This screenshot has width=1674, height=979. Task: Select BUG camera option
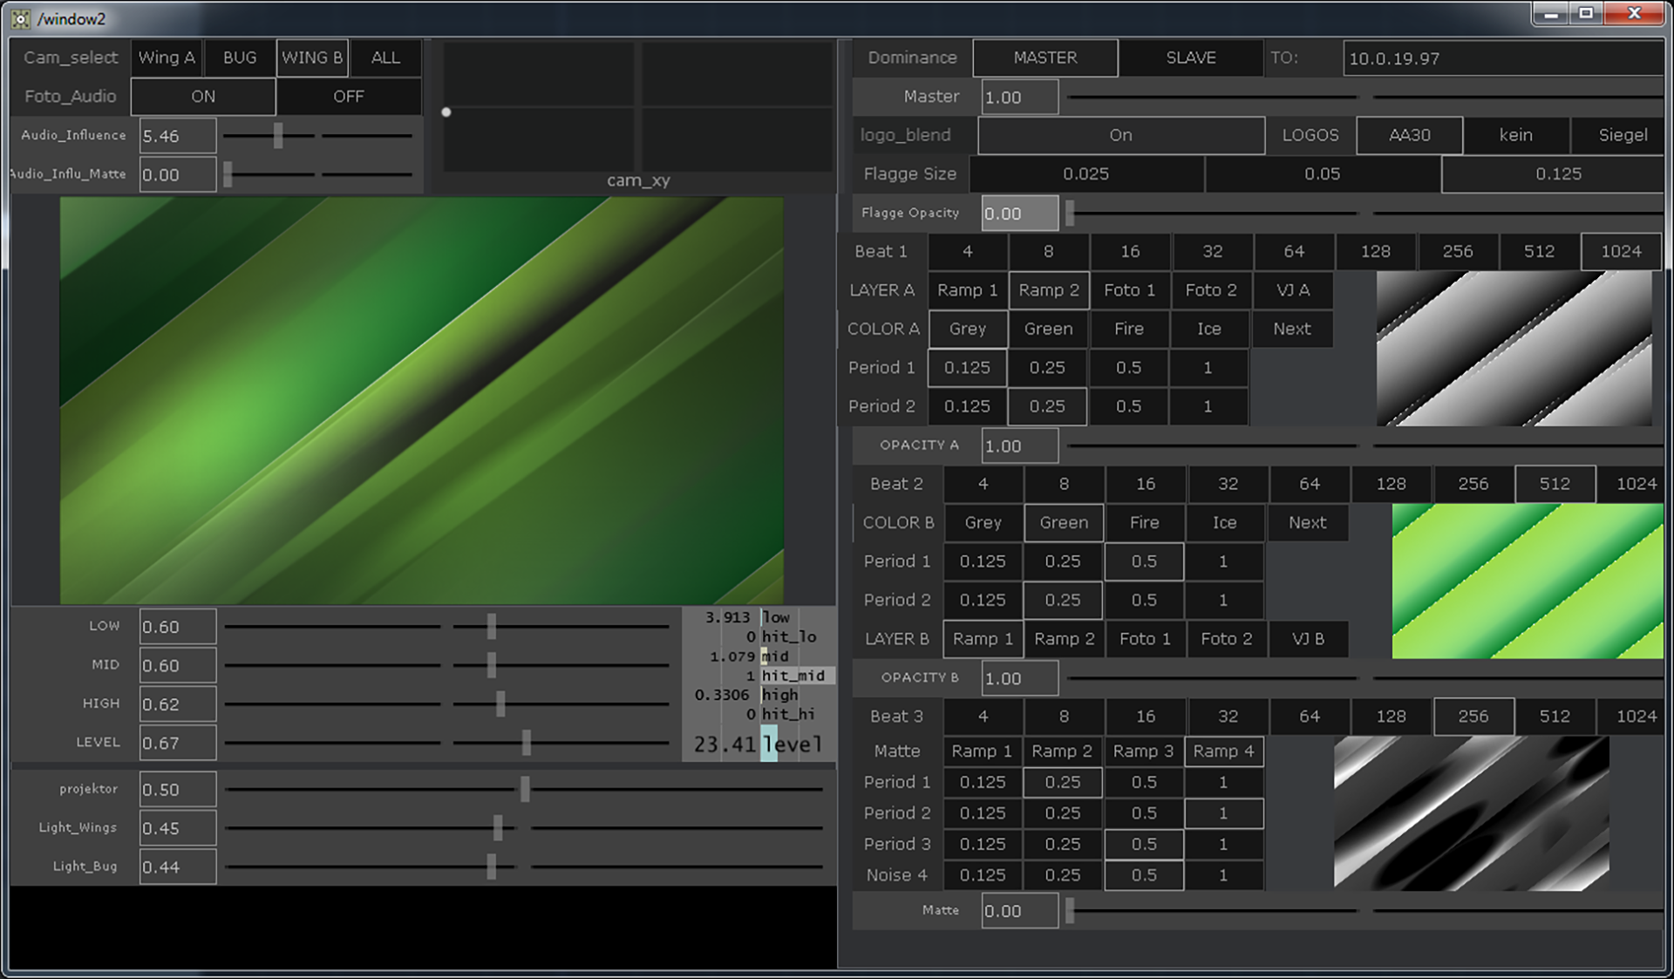point(239,58)
